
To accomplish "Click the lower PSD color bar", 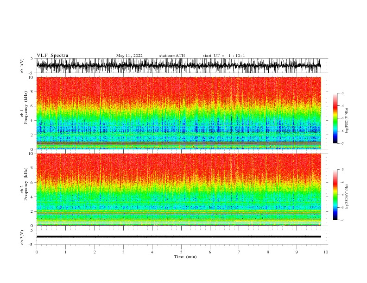I will pyautogui.click(x=335, y=195).
